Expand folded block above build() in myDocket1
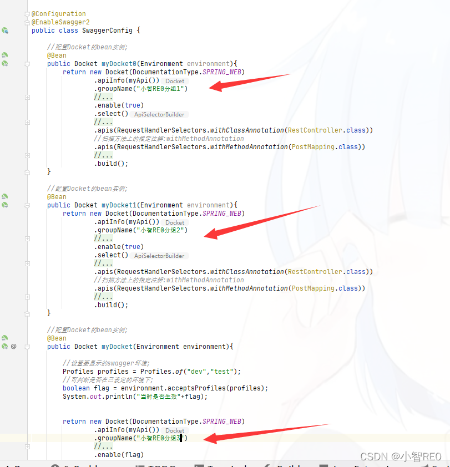This screenshot has width=450, height=467. (x=27, y=297)
